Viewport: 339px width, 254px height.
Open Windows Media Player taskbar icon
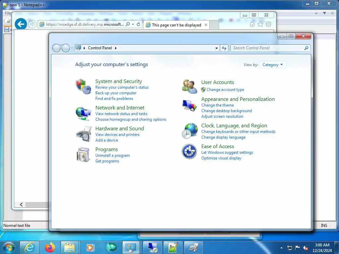pyautogui.click(x=90, y=247)
